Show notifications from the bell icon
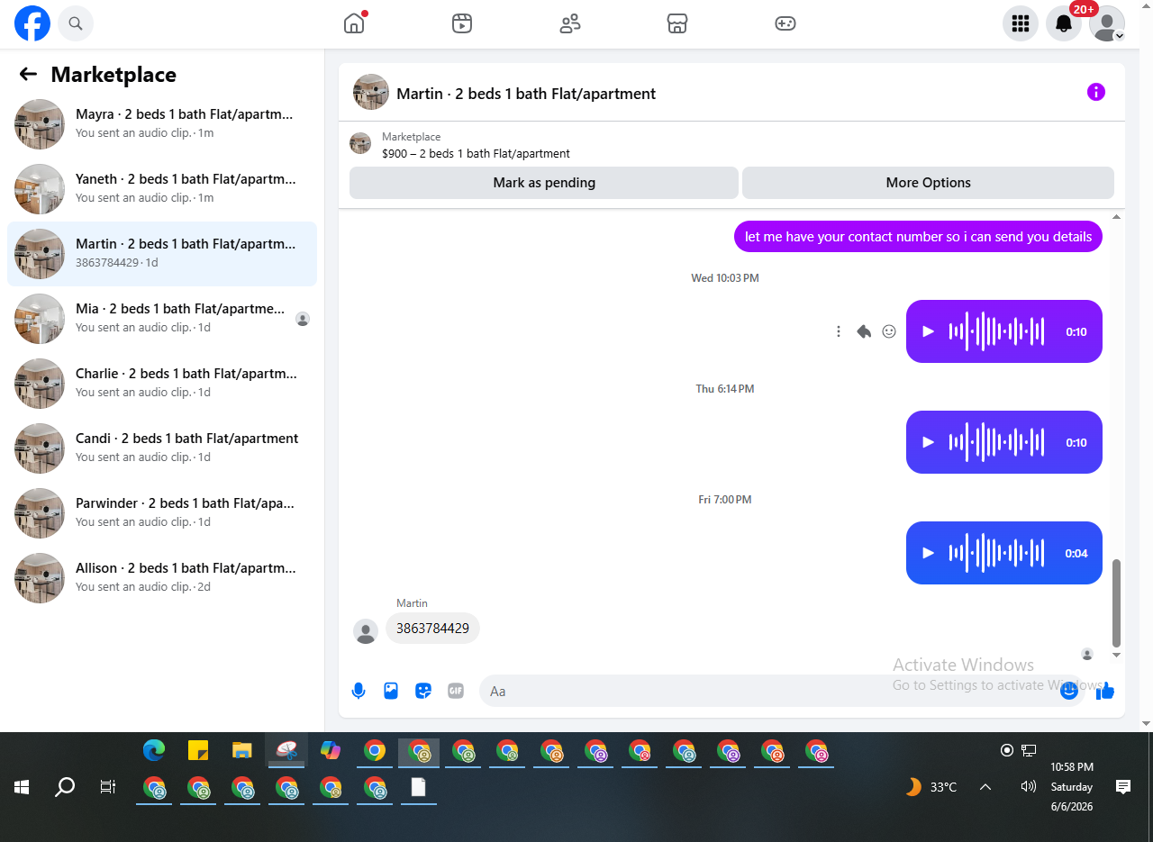 click(x=1064, y=23)
